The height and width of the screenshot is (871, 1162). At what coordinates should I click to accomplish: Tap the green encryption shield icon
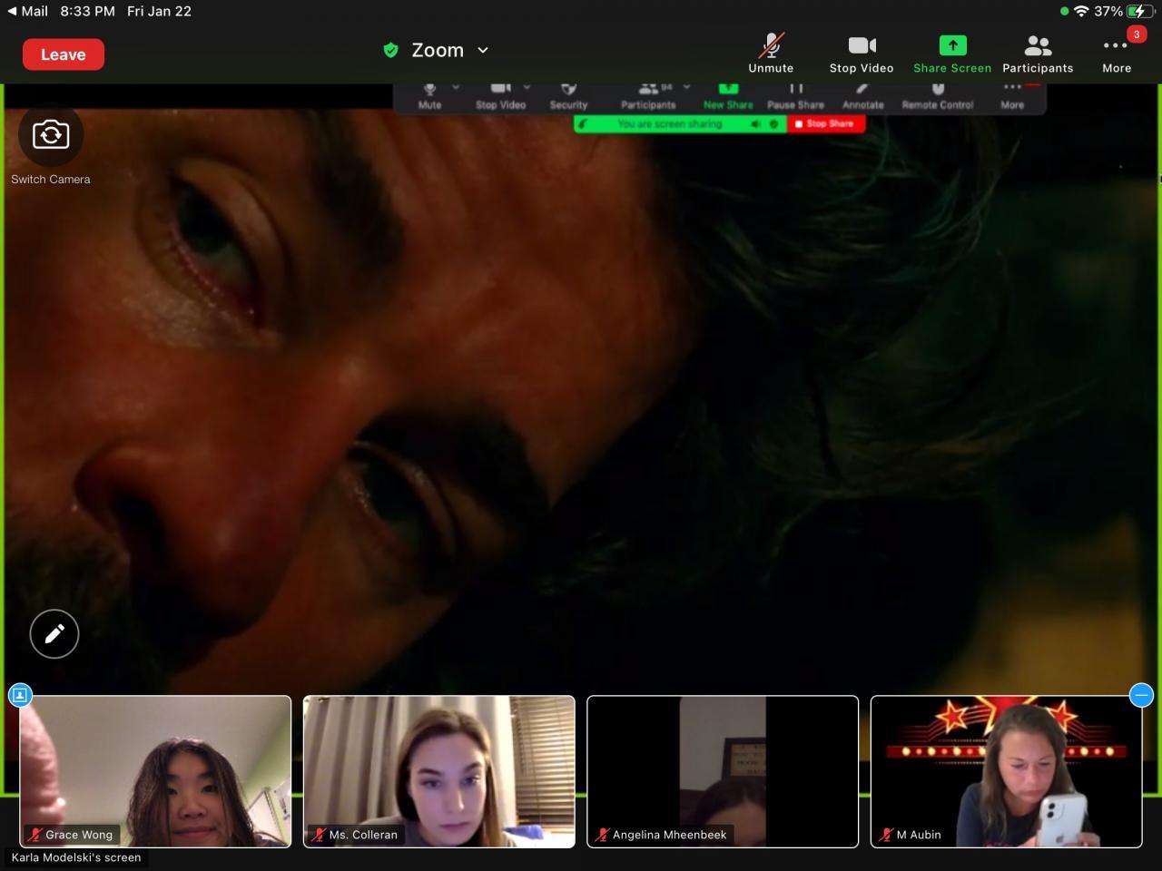click(x=390, y=51)
